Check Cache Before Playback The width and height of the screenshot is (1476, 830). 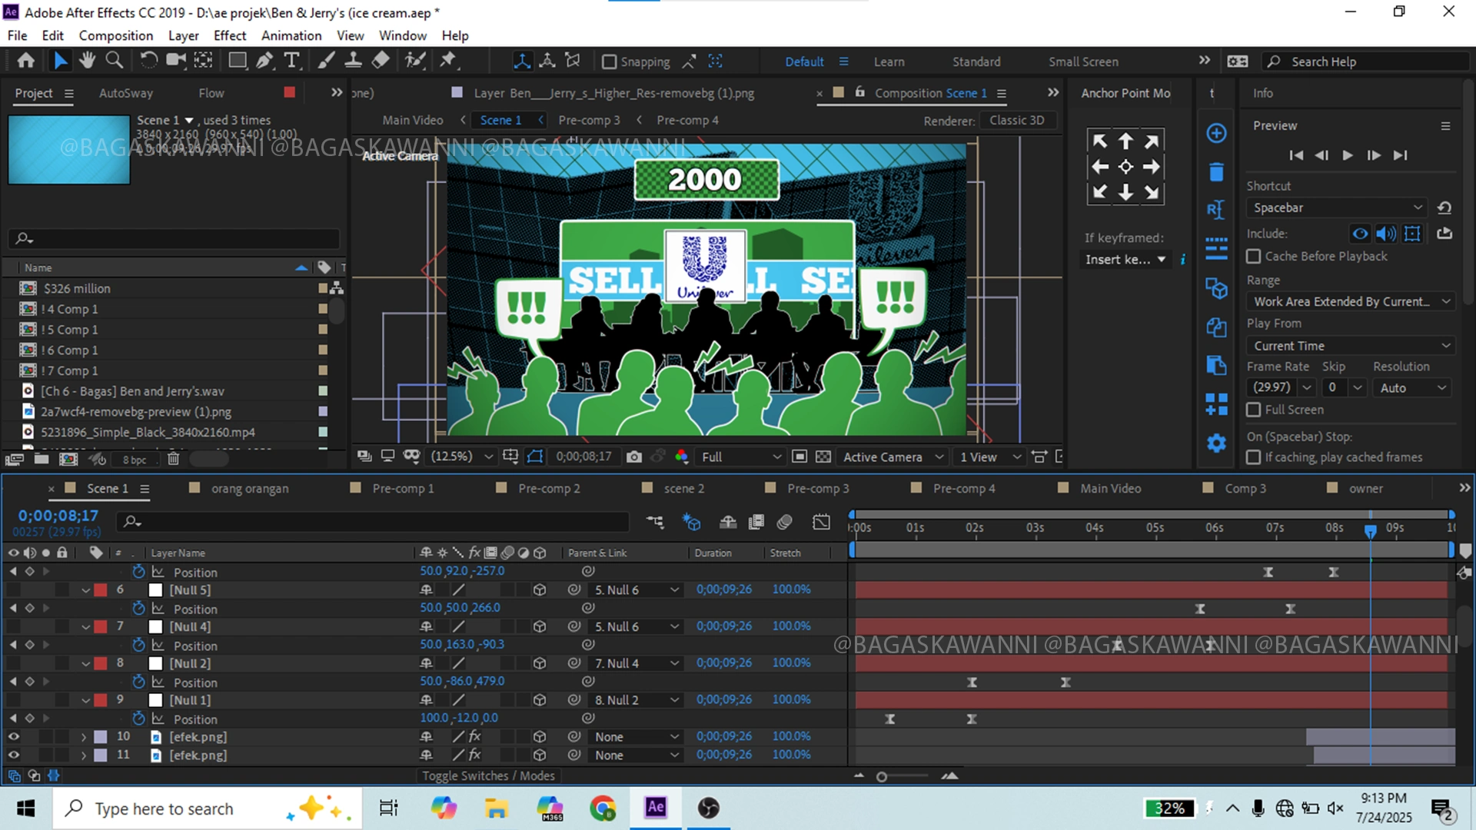[x=1254, y=256]
